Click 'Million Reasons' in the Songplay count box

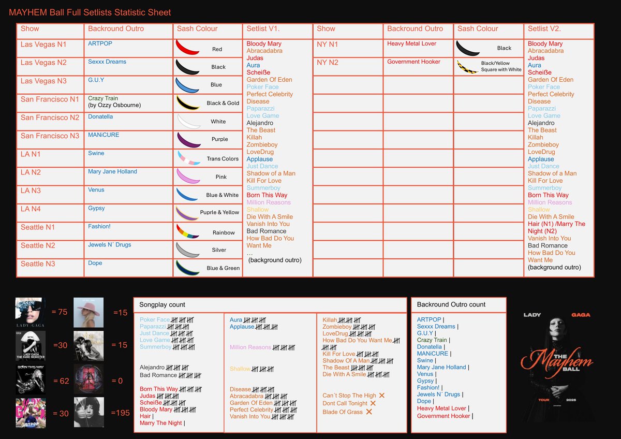pyautogui.click(x=250, y=347)
